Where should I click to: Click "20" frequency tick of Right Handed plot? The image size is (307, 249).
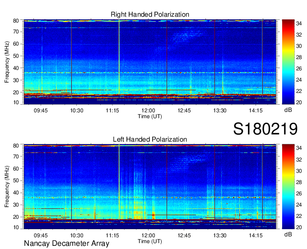[16, 92]
